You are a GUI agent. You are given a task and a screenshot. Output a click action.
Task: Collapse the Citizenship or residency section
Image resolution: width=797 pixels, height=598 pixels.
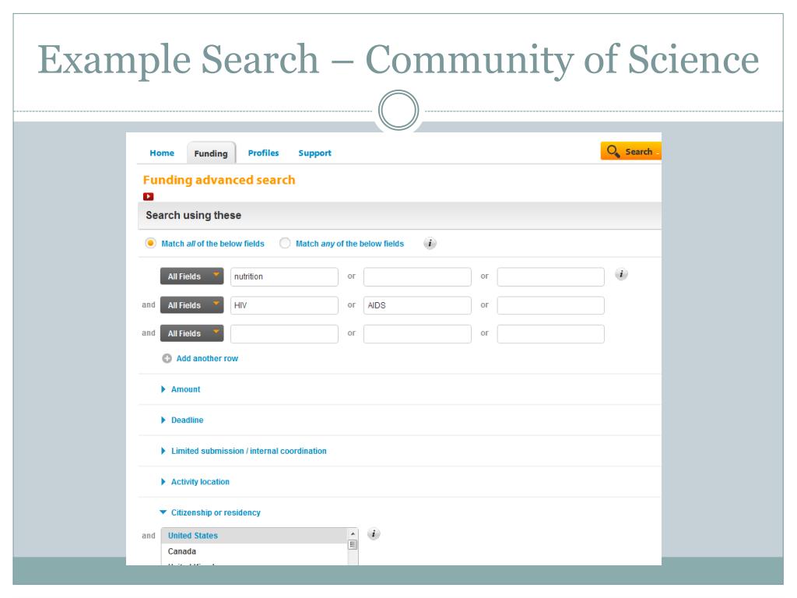click(215, 513)
